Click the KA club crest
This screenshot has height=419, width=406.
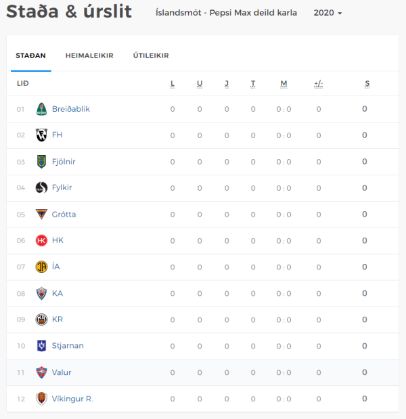tap(41, 293)
